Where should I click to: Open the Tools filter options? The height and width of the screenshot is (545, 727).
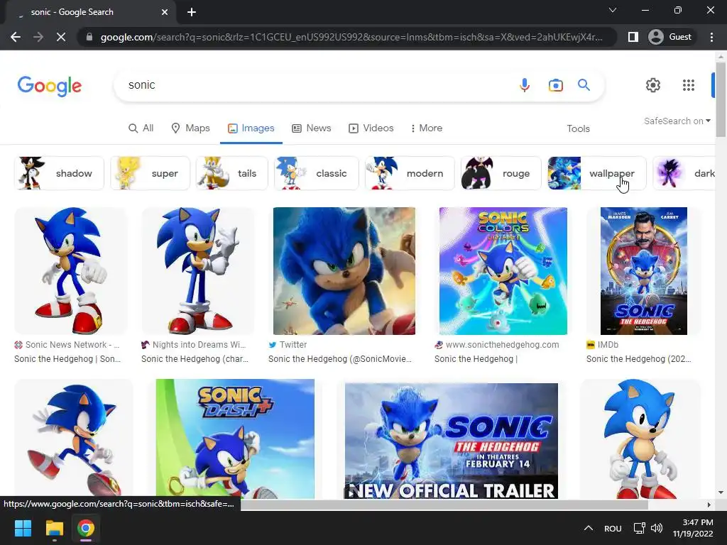[578, 129]
